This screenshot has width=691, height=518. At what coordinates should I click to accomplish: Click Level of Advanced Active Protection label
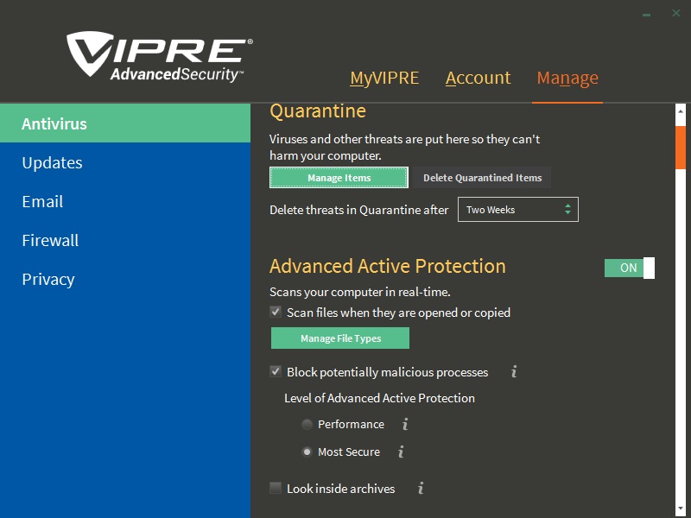[379, 398]
